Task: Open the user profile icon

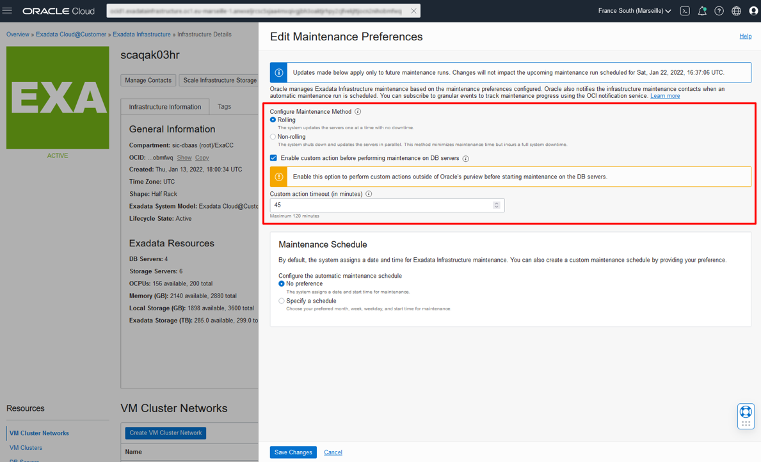Action: tap(753, 11)
